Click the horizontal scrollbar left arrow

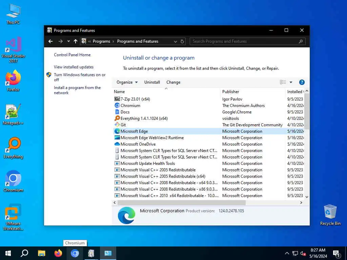click(x=115, y=202)
